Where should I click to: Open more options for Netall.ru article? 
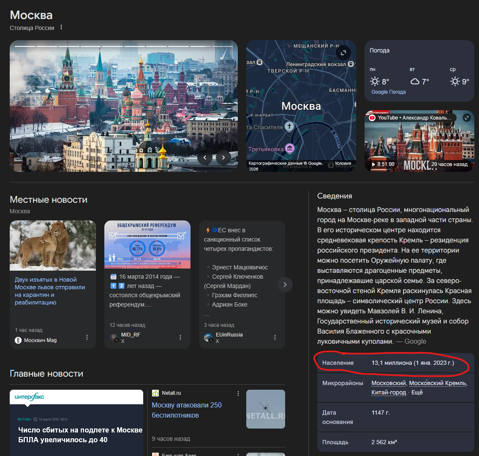[238, 394]
